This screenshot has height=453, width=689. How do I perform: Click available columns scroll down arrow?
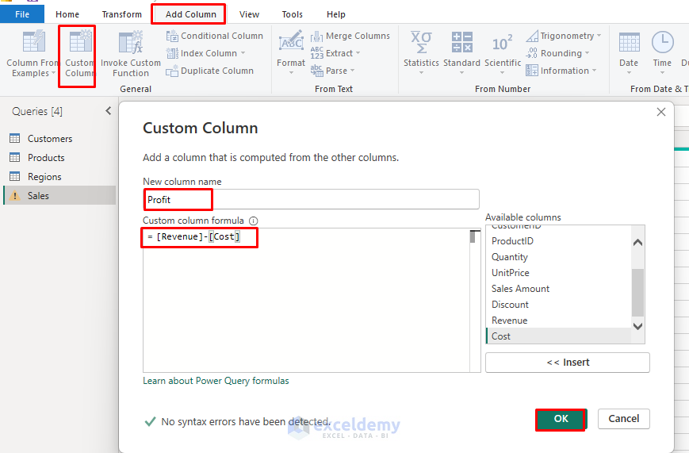[637, 326]
